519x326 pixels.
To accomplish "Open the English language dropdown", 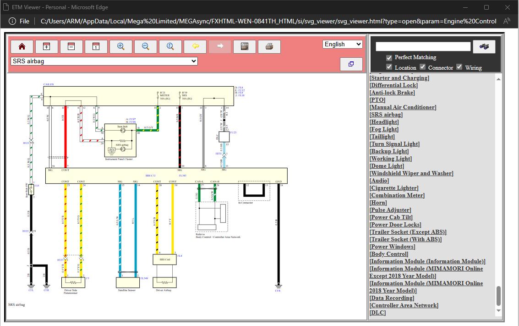I will (342, 44).
